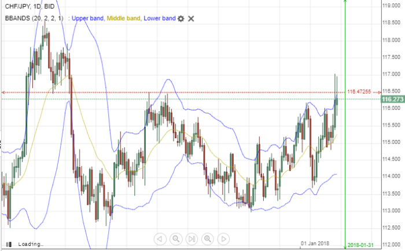Click the Loading status text
Viewport: 405px width, 251px height.
31,244
